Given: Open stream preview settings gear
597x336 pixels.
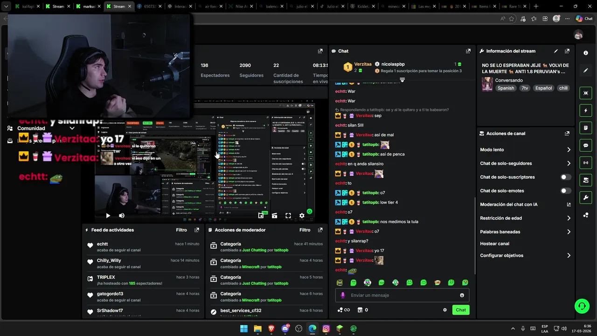Looking at the screenshot, I should click(x=302, y=216).
